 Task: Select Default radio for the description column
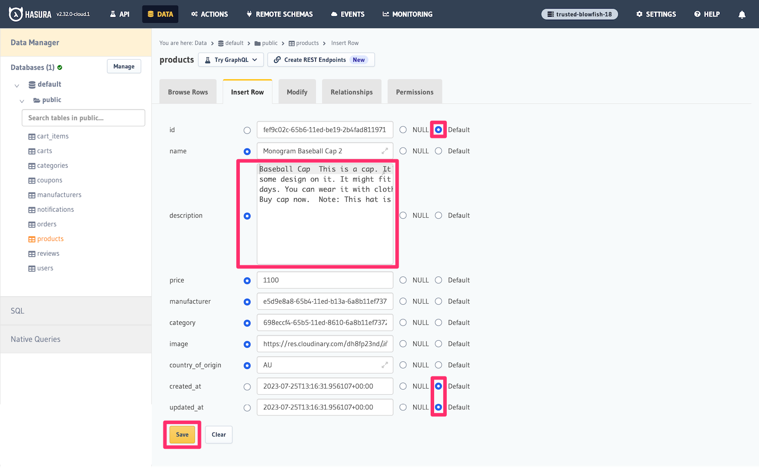pyautogui.click(x=439, y=215)
